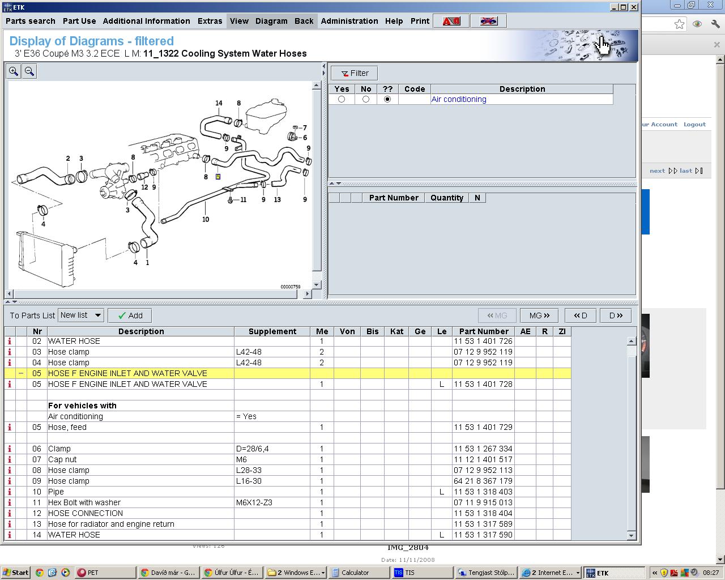The image size is (725, 580).
Task: Click the Filter button
Action: point(355,73)
